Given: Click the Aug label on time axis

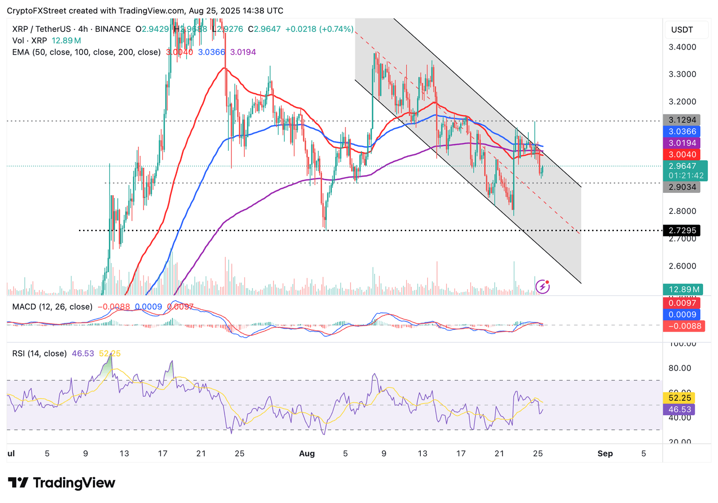Looking at the screenshot, I should (x=307, y=453).
